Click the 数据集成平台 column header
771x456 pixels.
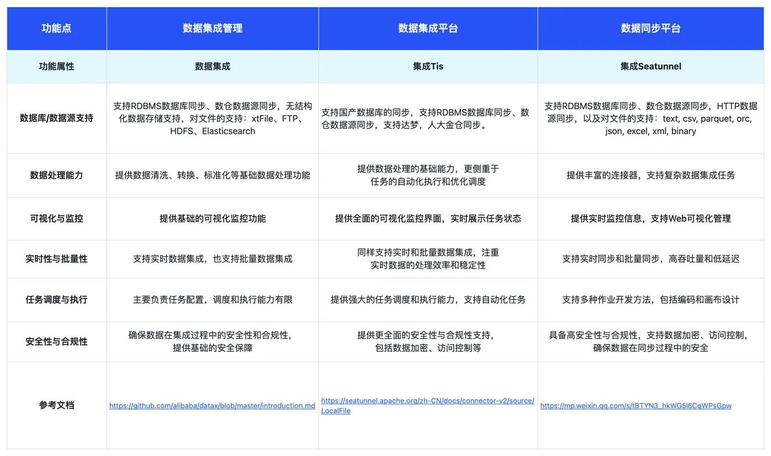pos(428,28)
